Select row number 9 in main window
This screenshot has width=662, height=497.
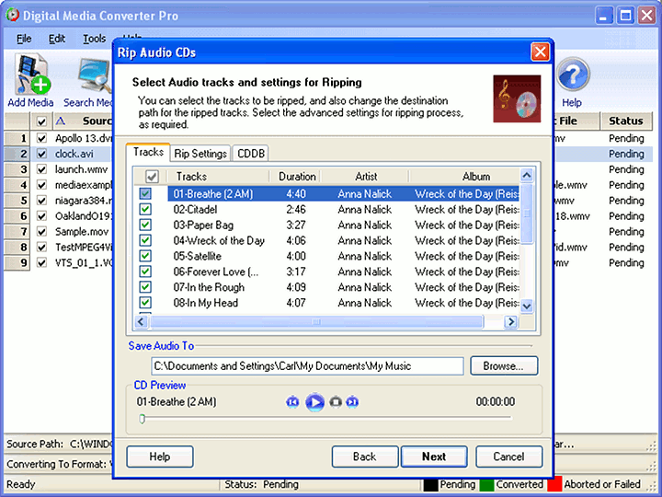[x=17, y=263]
